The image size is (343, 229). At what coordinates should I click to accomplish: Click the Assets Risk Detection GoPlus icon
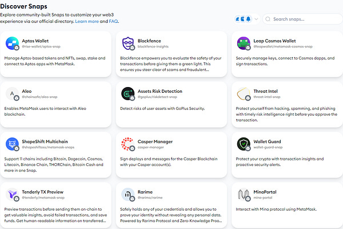coord(128,93)
